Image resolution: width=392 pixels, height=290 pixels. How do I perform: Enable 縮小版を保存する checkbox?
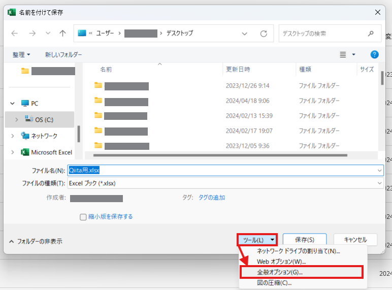tap(83, 217)
